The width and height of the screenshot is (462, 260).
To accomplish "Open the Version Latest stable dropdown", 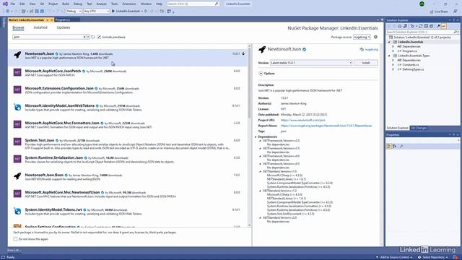I will 311,63.
